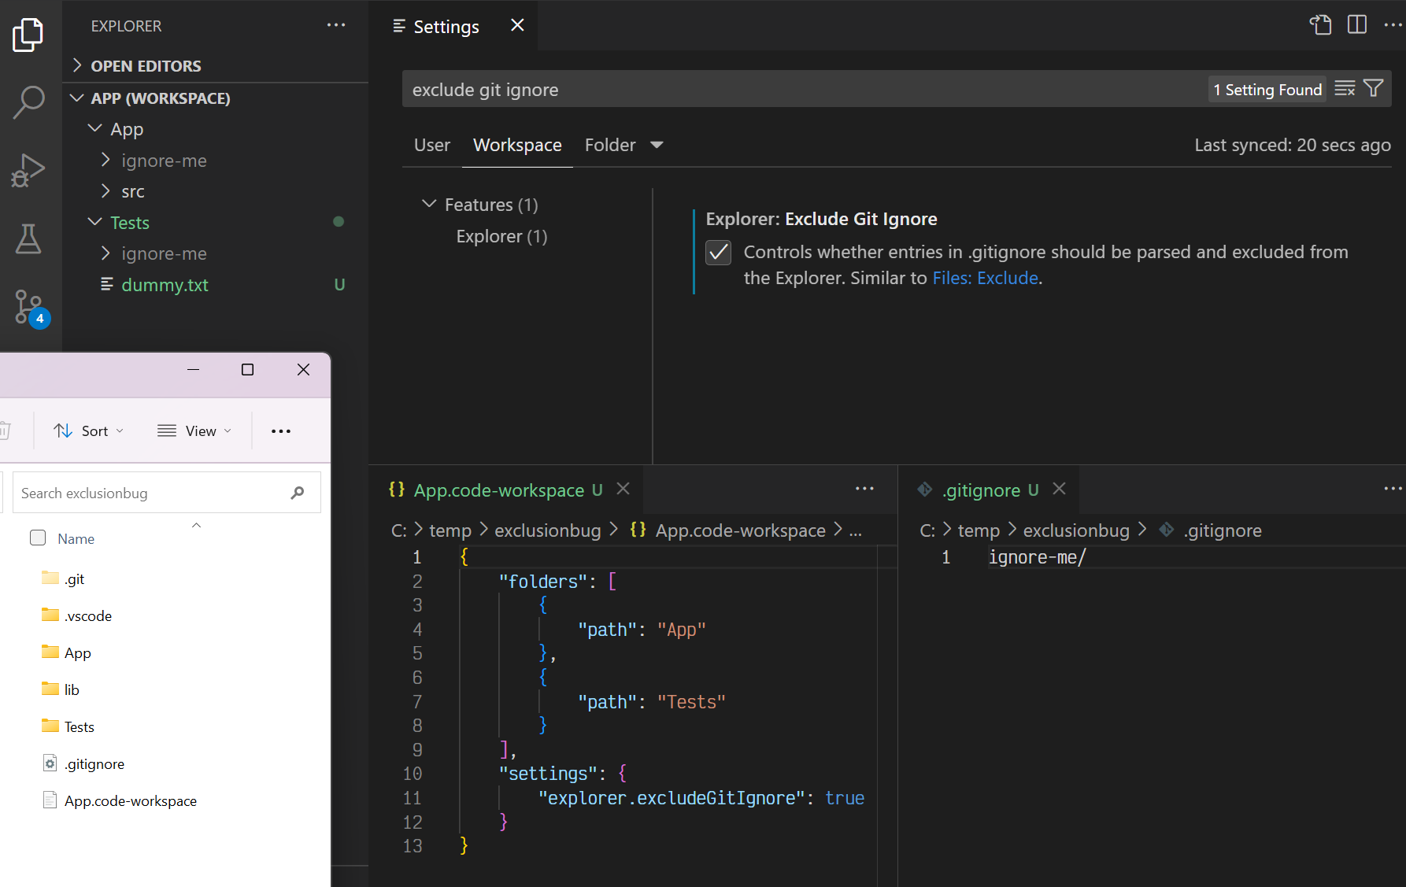
Task: Click the exclude git ignore search field
Action: (x=709, y=89)
